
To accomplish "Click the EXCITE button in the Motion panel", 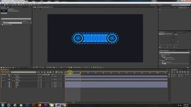I will point(162,45).
